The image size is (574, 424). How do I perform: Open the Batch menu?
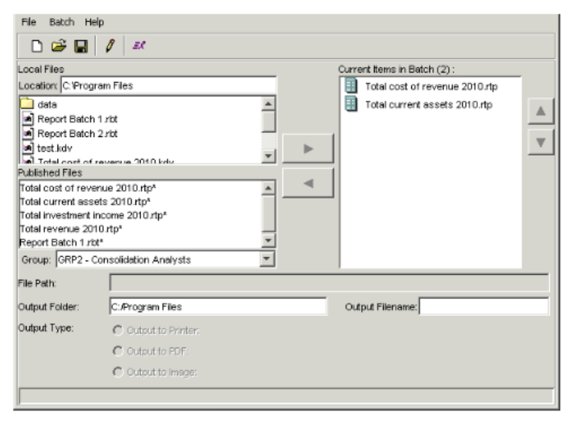[61, 22]
